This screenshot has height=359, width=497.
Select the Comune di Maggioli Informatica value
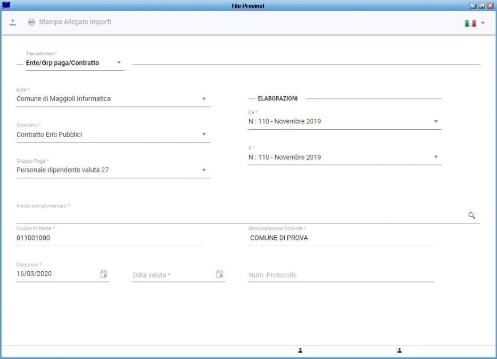point(64,99)
